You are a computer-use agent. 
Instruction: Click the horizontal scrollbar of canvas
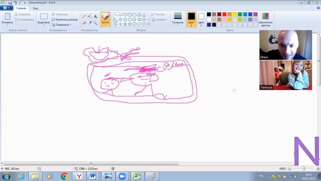pos(91,163)
